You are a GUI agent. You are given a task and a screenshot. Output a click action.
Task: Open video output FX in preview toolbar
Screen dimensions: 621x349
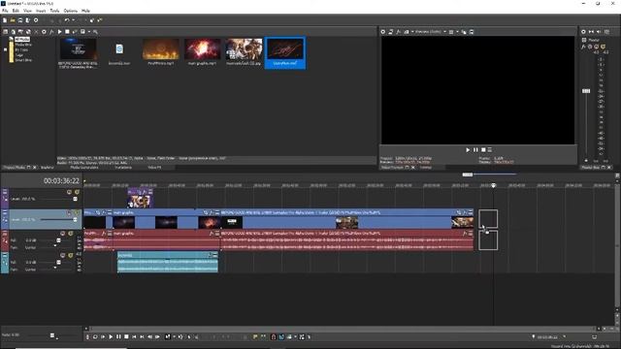[399, 32]
